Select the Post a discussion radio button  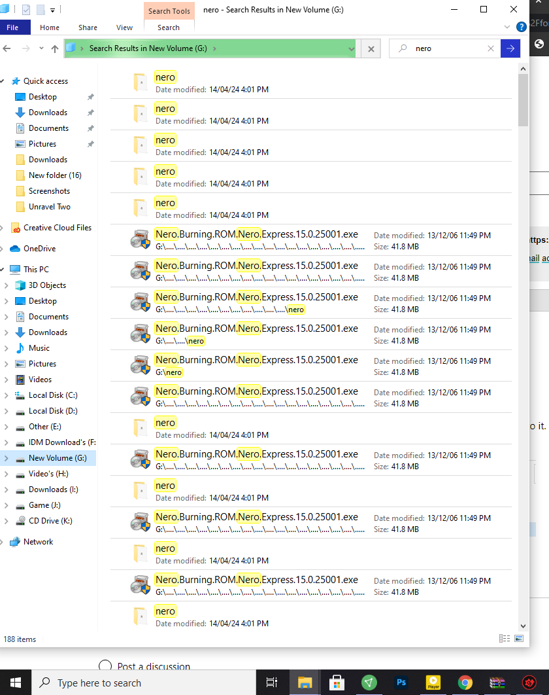(105, 666)
